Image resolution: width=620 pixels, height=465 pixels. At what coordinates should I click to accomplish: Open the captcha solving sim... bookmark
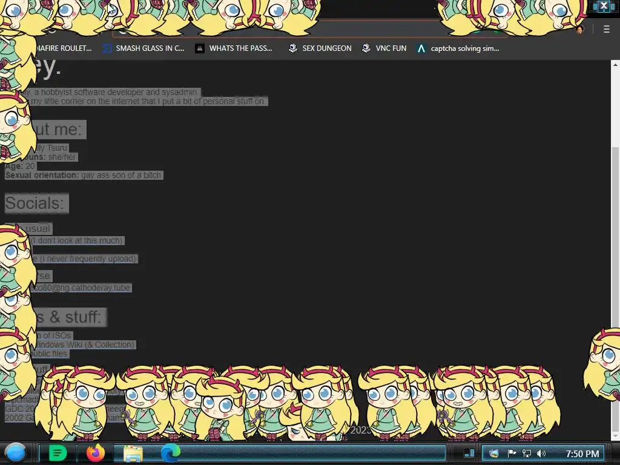458,48
